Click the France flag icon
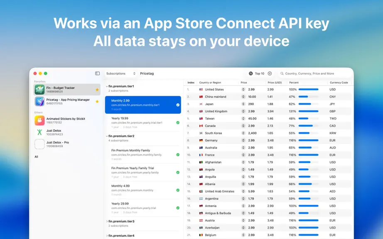Screen dimensions: 383x239 coord(201,155)
